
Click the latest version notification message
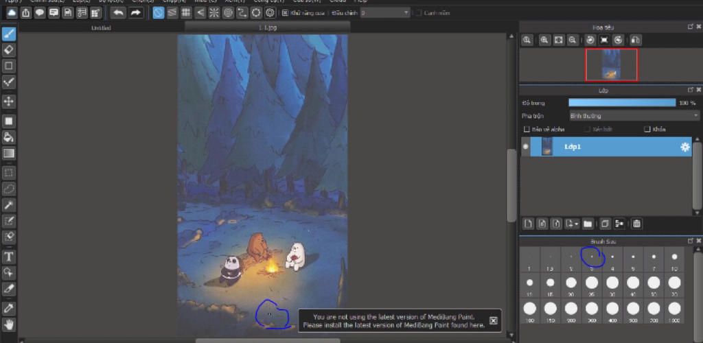tap(393, 320)
